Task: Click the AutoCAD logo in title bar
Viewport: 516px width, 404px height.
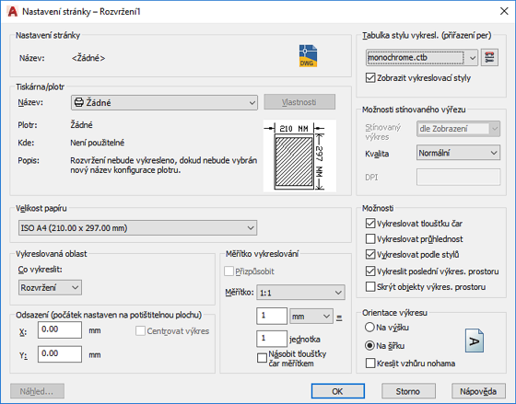Action: (13, 12)
